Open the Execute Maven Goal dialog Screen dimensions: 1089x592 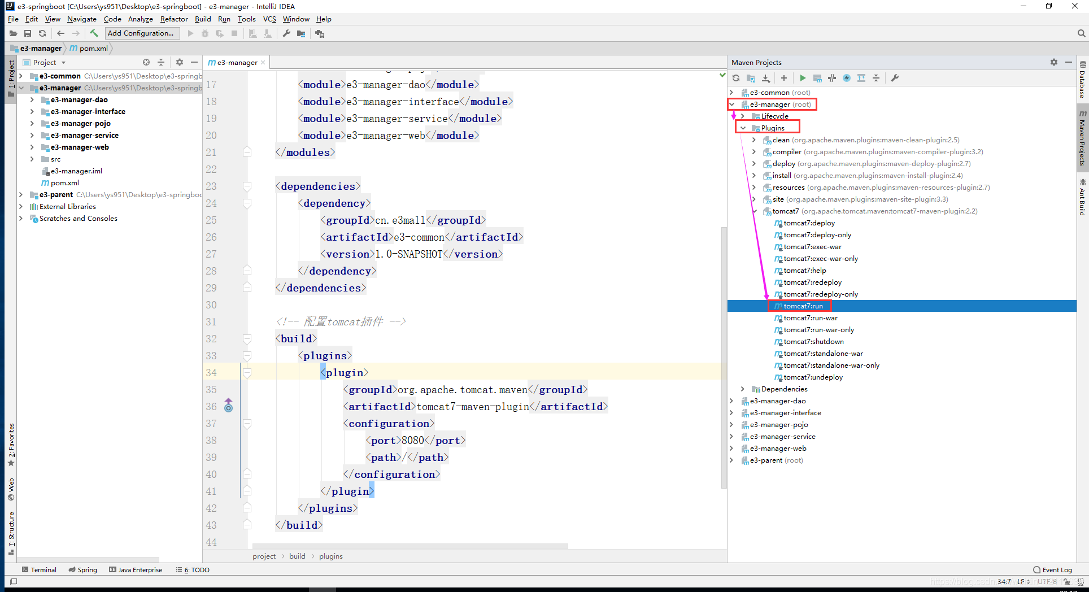[817, 78]
